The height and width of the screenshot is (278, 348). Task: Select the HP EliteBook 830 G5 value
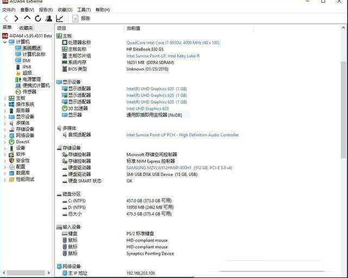click(x=145, y=49)
